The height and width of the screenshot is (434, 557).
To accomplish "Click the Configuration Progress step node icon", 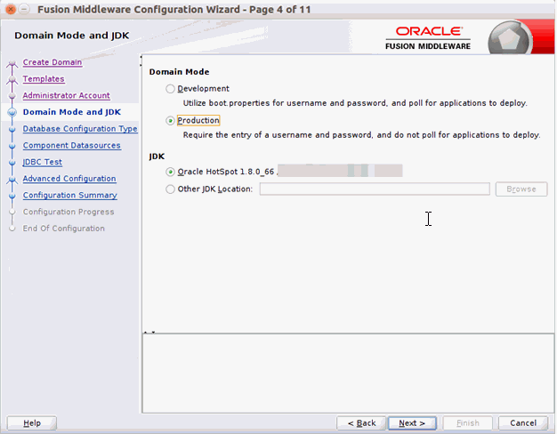I will 12,212.
